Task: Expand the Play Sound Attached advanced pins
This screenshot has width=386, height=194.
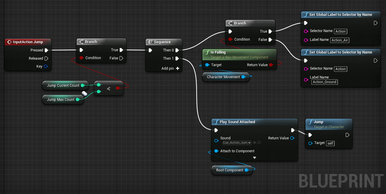Action: [x=254, y=158]
